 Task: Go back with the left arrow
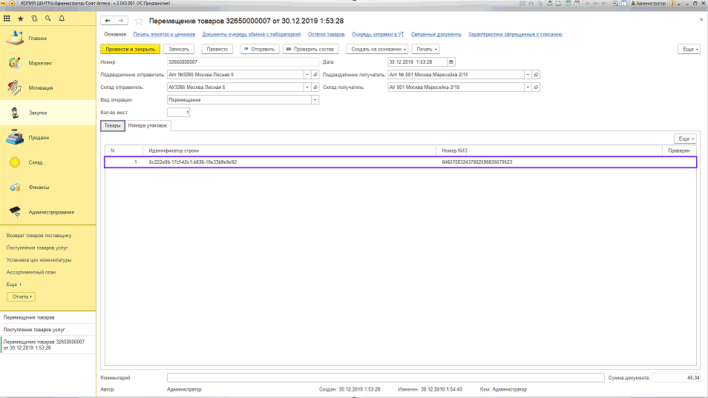(x=108, y=21)
